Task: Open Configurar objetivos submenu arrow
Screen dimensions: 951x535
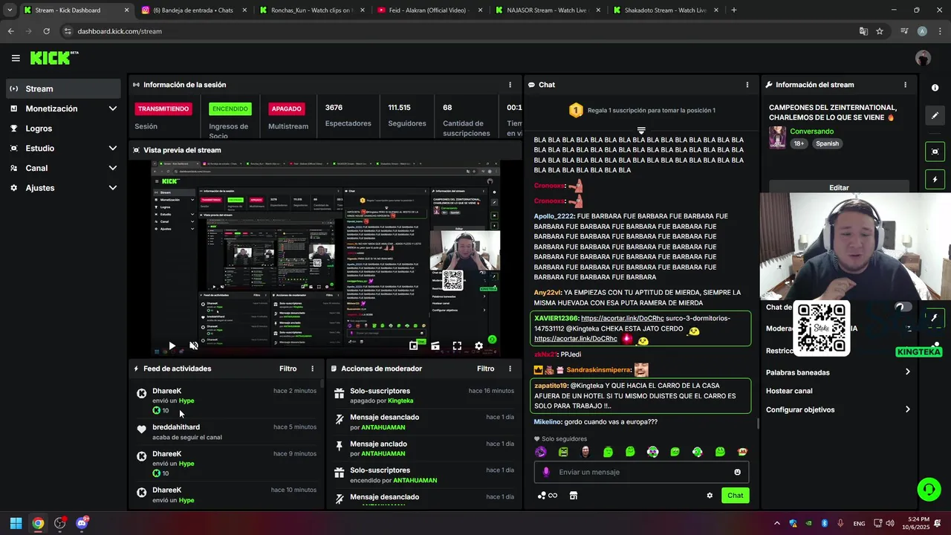Action: coord(907,409)
